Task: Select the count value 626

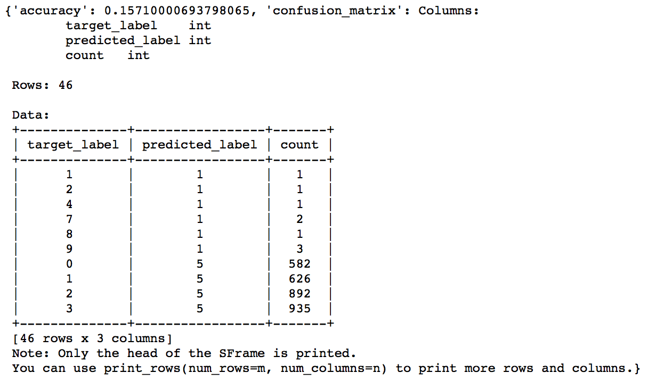Action: (x=299, y=279)
